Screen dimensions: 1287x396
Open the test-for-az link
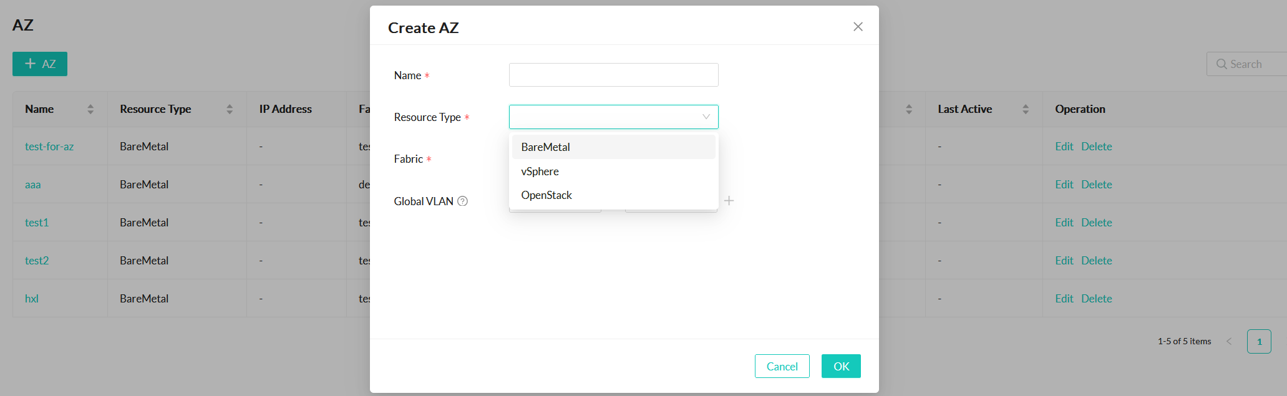tap(49, 147)
